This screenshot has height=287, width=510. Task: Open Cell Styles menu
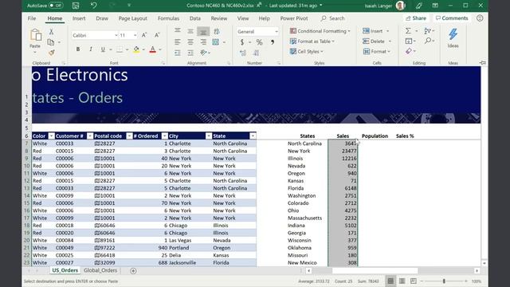[306, 51]
